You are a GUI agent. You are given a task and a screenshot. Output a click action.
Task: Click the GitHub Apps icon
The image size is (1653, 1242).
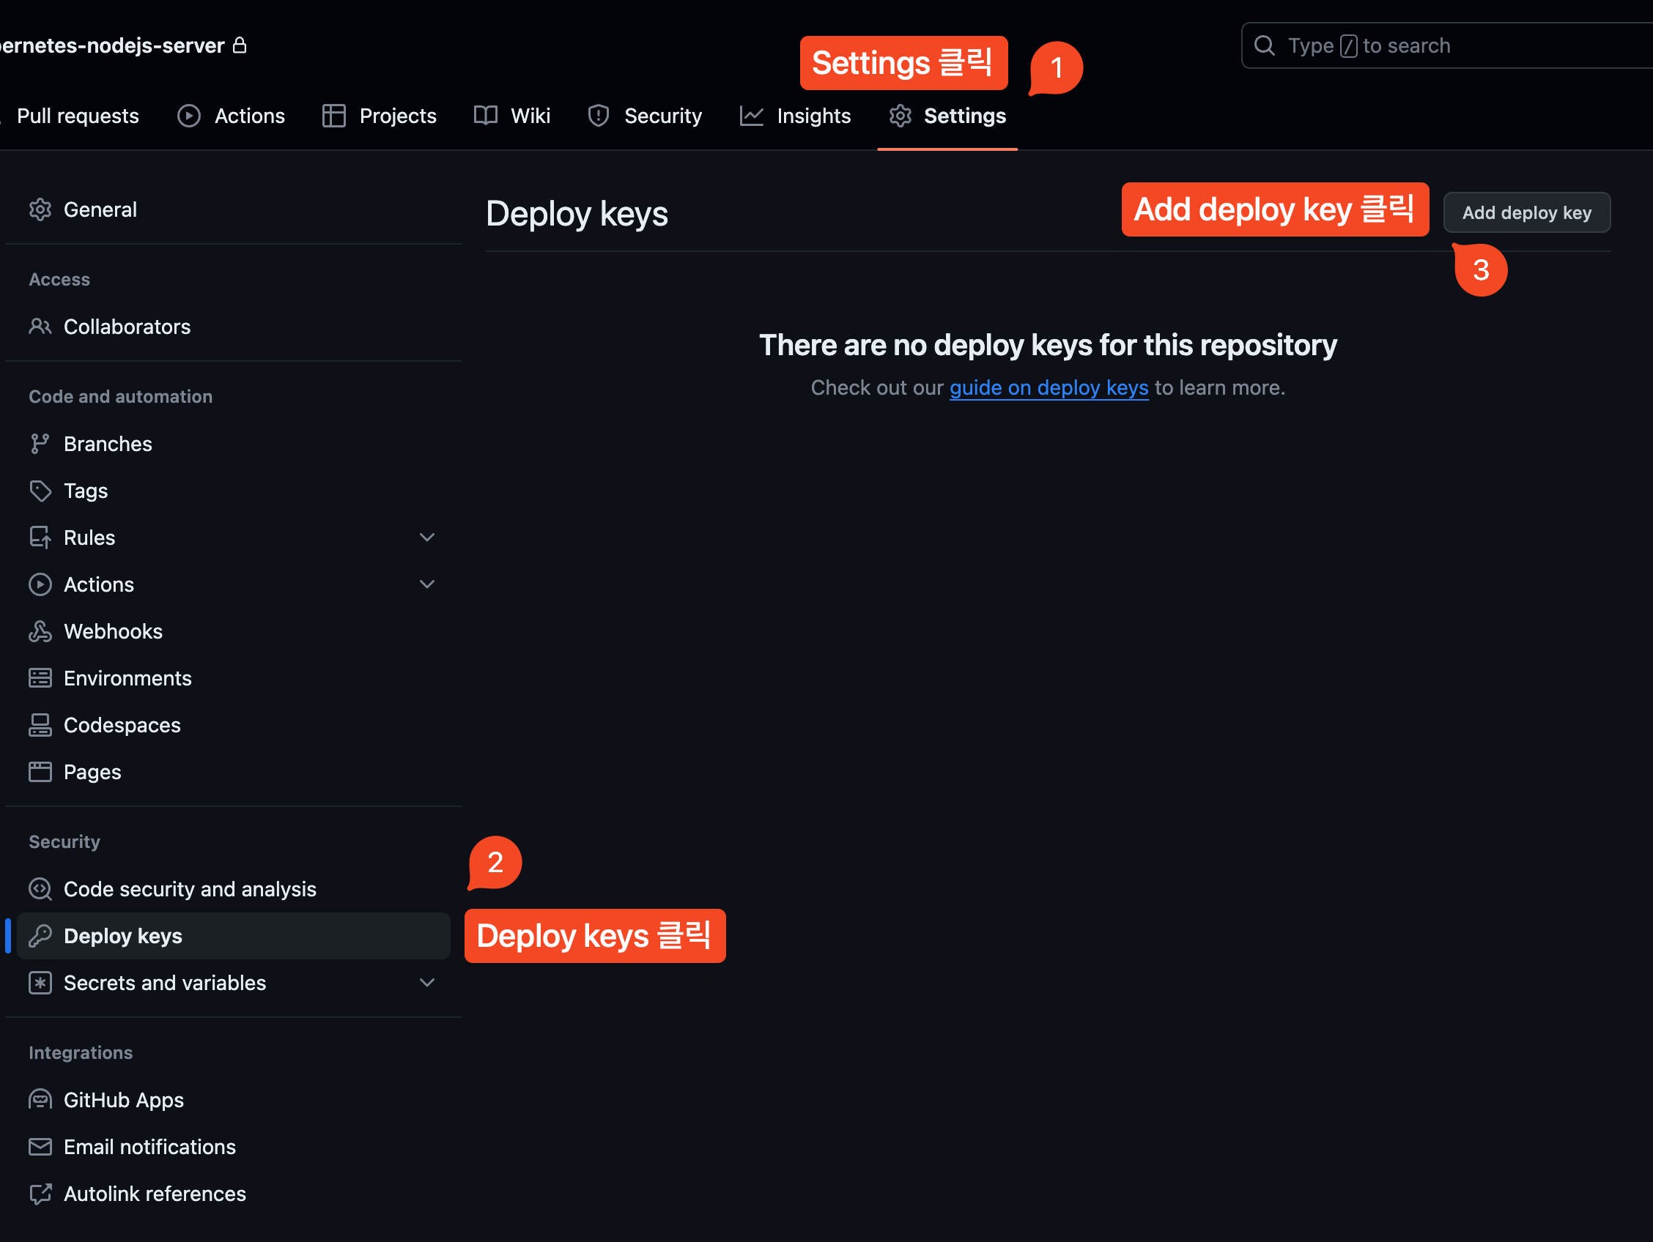pyautogui.click(x=40, y=1100)
